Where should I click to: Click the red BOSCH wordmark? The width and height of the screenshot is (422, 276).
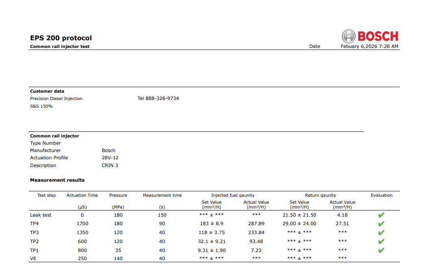tap(378, 36)
